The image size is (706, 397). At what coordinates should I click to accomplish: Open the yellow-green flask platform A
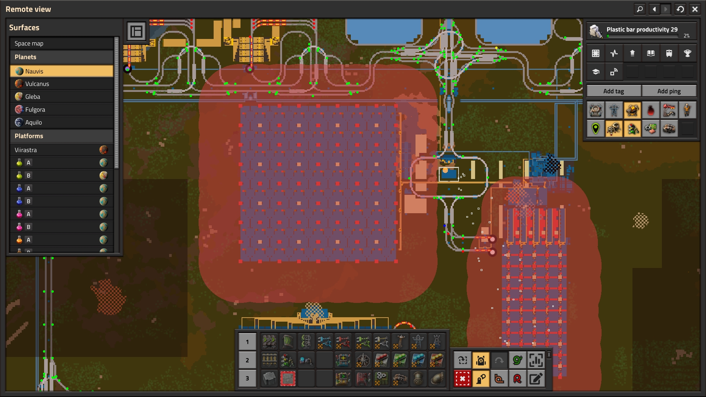click(61, 162)
